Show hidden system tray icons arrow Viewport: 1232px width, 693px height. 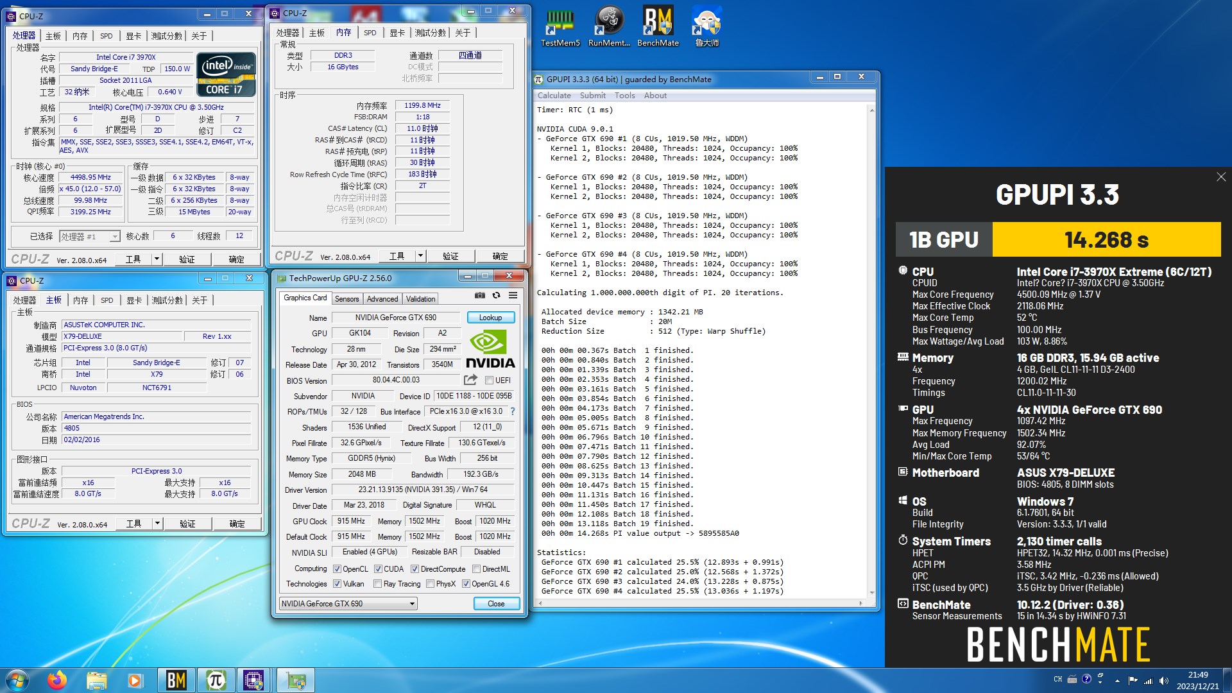tap(1117, 680)
